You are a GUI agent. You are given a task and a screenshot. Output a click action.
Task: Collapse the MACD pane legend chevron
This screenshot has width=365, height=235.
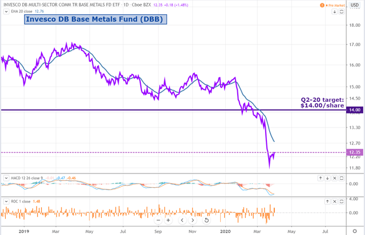(6, 178)
